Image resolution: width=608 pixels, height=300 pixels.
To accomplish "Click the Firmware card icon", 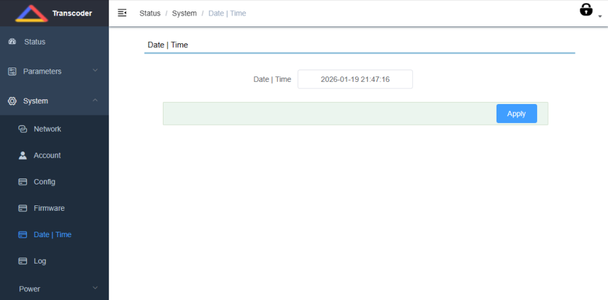I will [22, 208].
